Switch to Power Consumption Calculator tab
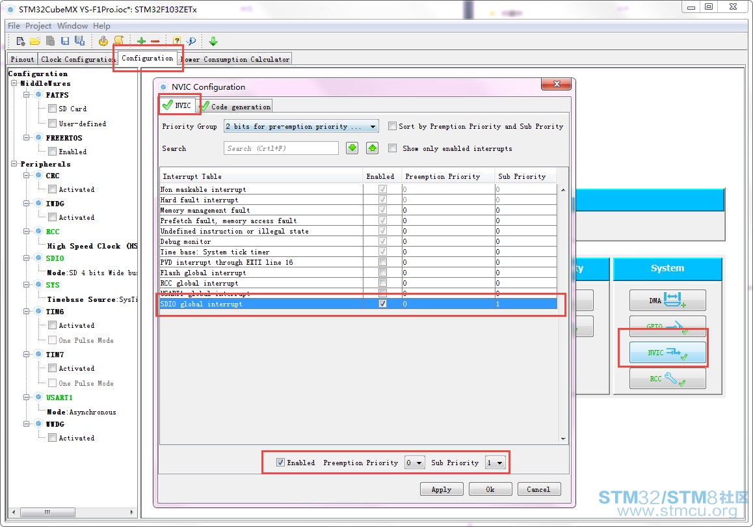The height and width of the screenshot is (527, 753). pyautogui.click(x=235, y=59)
